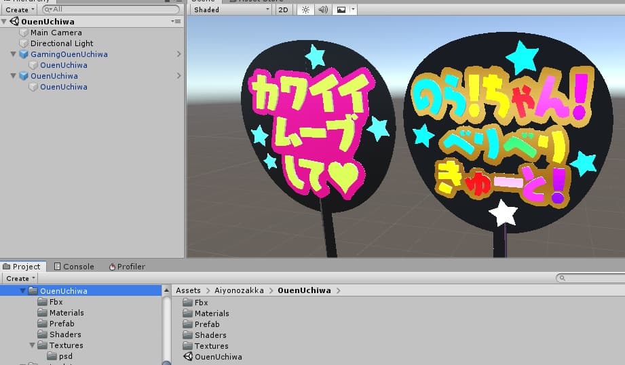Focus the Hierarchy search field

coord(111,9)
